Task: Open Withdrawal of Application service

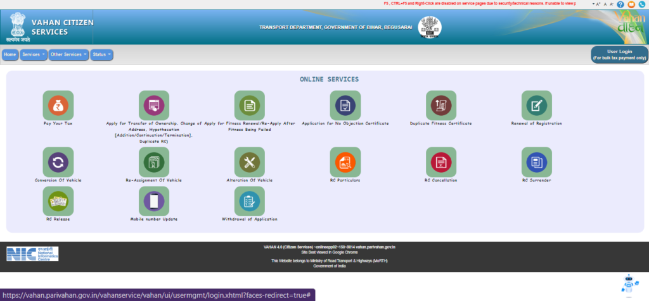Action: click(x=249, y=201)
